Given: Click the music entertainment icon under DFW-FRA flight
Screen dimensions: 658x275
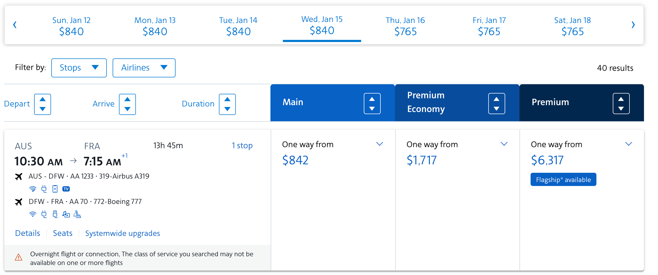Looking at the screenshot, I should (x=66, y=215).
